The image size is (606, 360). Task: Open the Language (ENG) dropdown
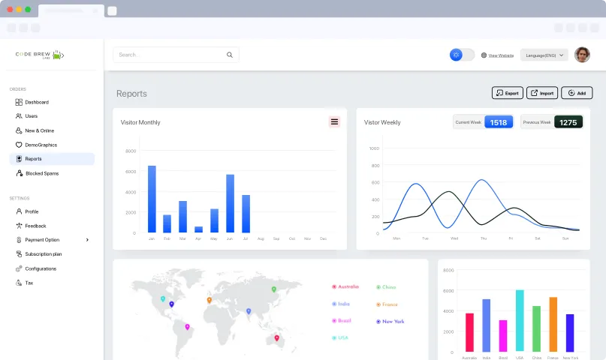point(544,55)
